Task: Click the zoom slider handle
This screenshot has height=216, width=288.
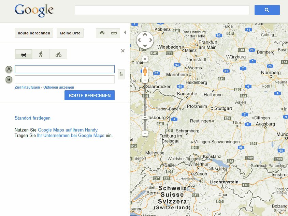Action: pos(145,117)
